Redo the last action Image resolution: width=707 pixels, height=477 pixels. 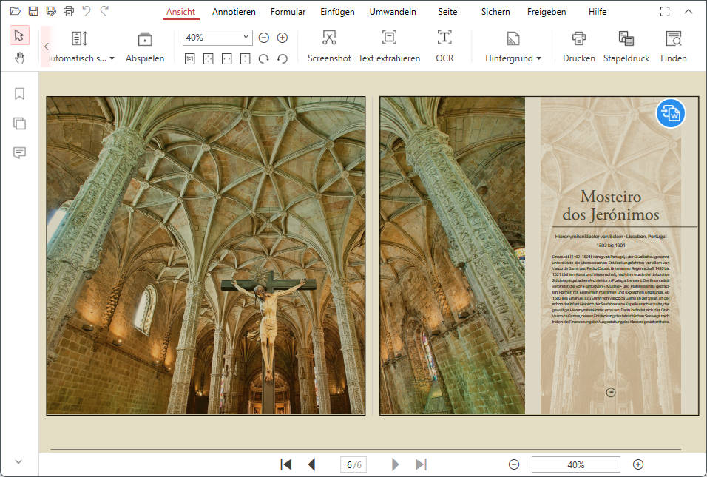pyautogui.click(x=104, y=11)
